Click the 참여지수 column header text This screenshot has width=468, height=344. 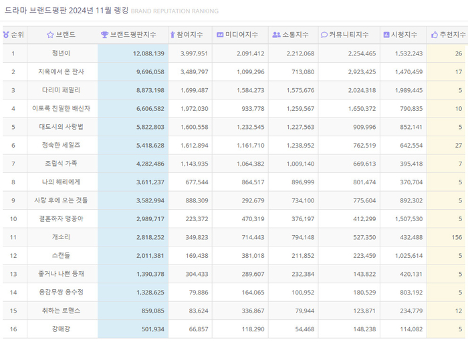[190, 35]
